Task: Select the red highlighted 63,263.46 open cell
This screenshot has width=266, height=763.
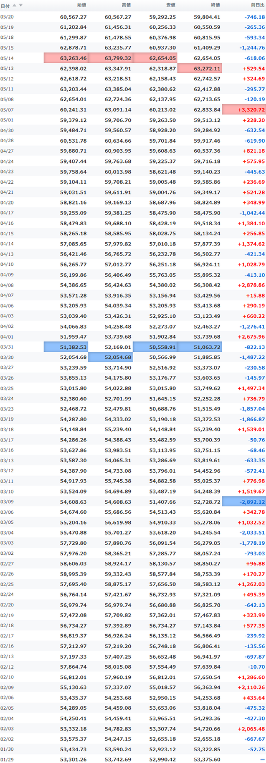Action: click(x=66, y=58)
